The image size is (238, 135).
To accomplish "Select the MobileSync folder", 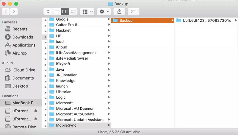I will [x=66, y=125].
